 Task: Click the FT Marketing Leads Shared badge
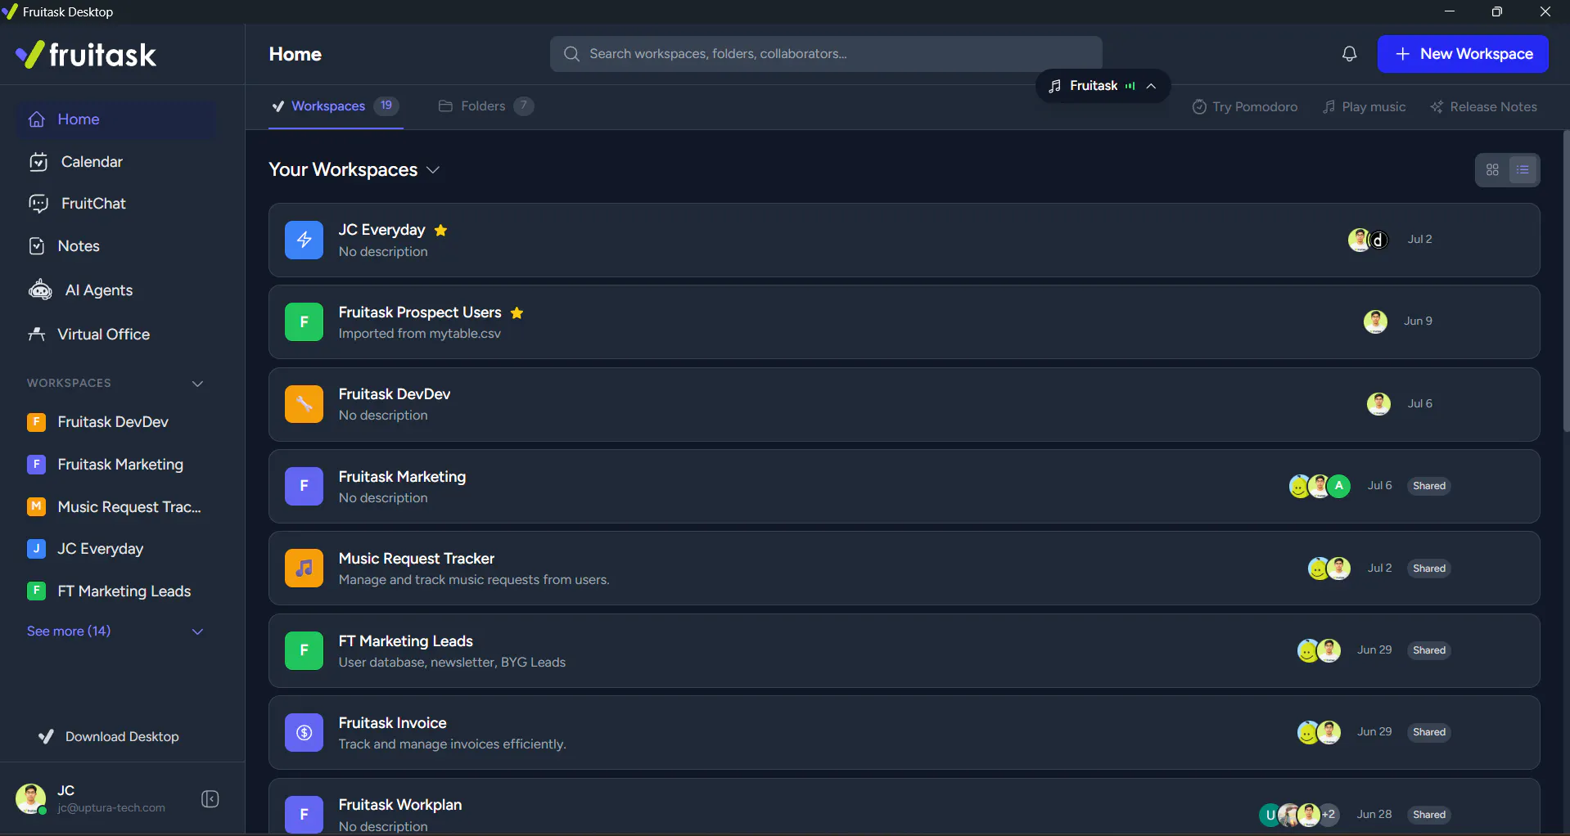1429,650
